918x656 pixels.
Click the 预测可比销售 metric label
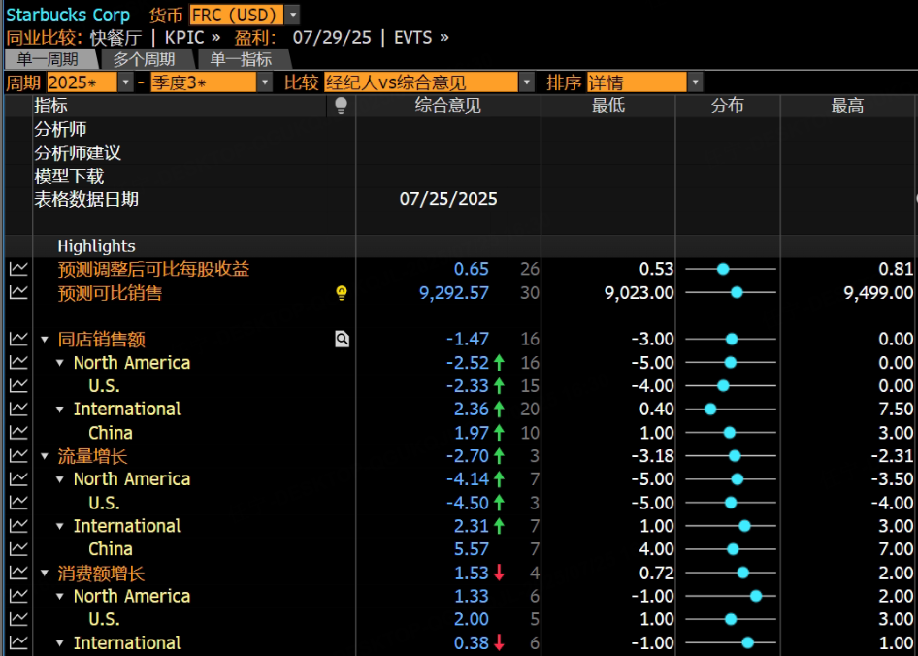110,293
